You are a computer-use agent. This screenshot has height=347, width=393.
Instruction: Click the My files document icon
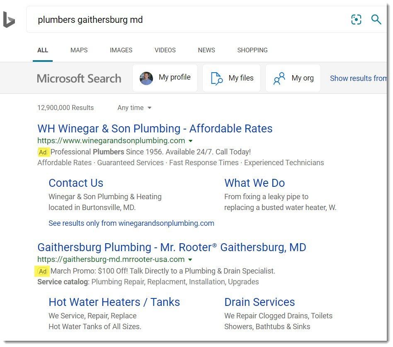[216, 78]
